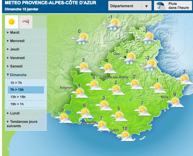Click the Avignon city label
This screenshot has width=193, height=156.
pos(66,88)
